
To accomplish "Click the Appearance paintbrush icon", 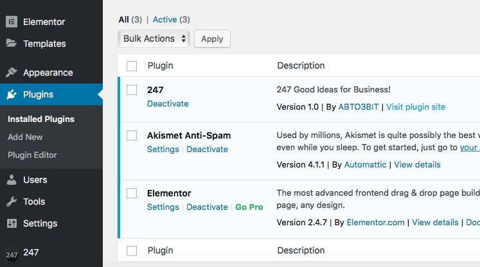I will (x=12, y=73).
